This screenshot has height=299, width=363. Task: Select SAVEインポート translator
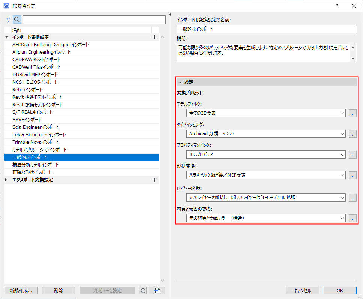pos(81,120)
